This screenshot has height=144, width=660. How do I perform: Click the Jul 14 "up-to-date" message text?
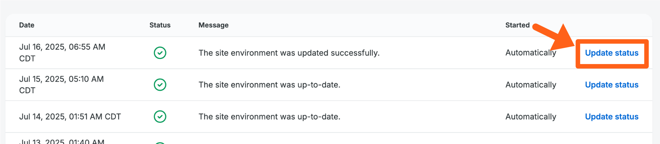(269, 117)
